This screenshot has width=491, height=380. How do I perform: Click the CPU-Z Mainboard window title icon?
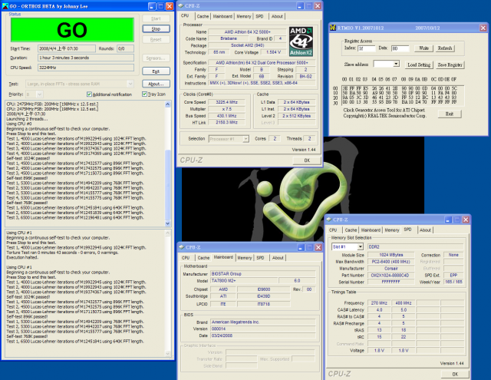(x=182, y=247)
